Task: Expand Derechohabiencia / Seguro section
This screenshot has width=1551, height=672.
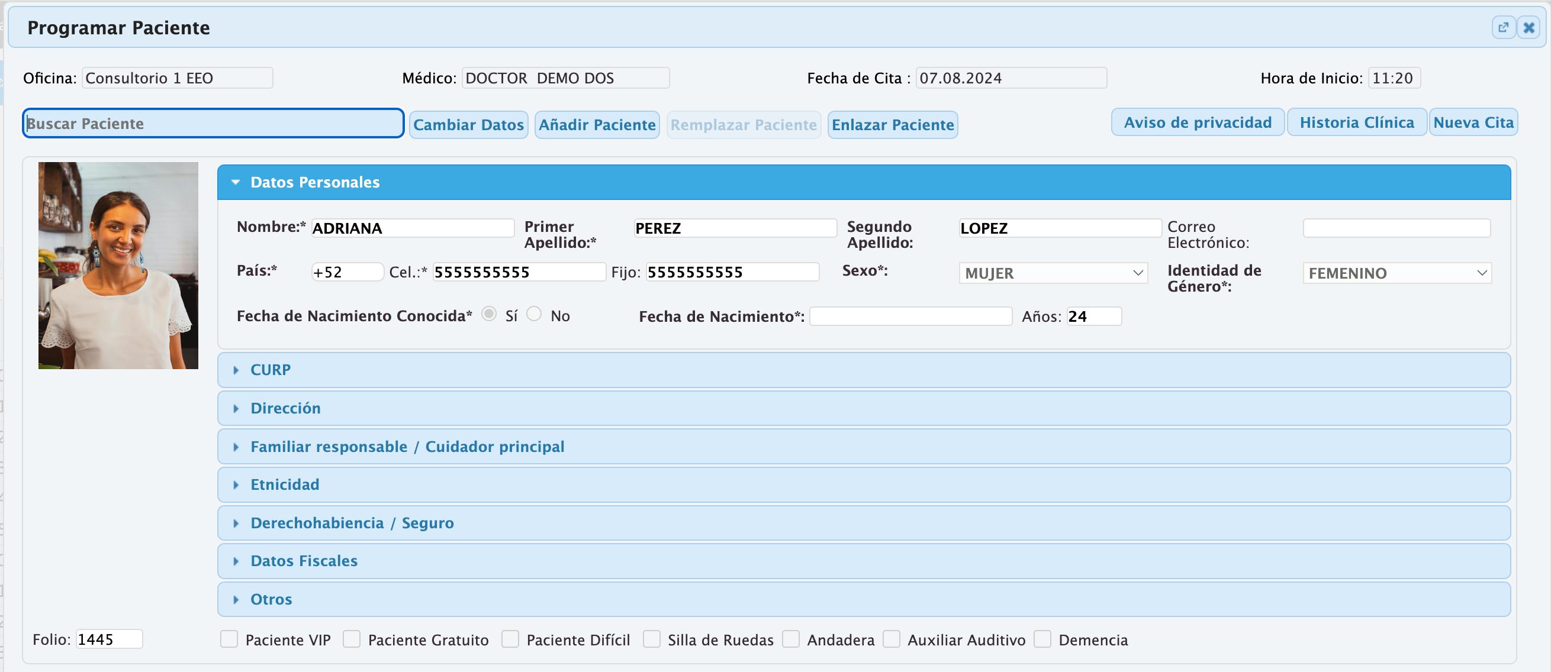Action: point(863,523)
